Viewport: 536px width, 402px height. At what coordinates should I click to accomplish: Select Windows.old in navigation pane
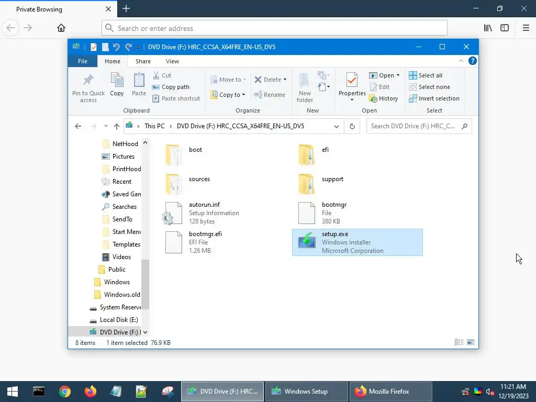(117, 295)
